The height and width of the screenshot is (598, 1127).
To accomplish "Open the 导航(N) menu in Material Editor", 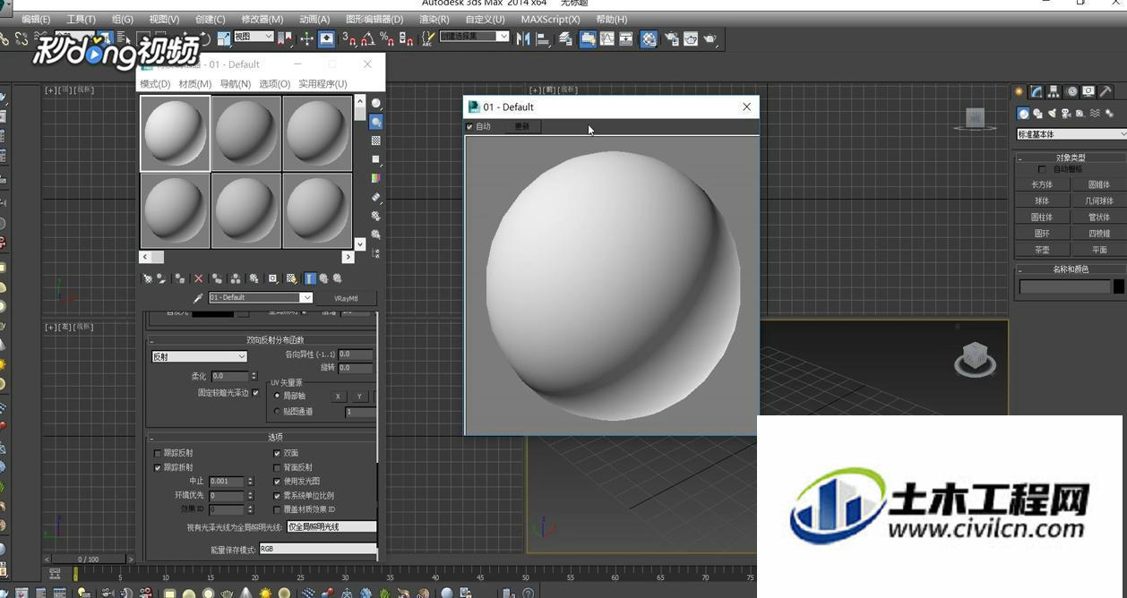I will tap(236, 84).
